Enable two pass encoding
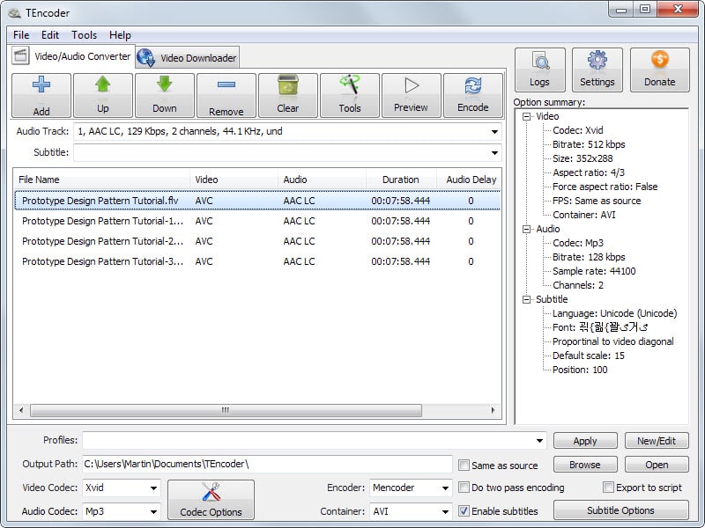 coord(464,487)
